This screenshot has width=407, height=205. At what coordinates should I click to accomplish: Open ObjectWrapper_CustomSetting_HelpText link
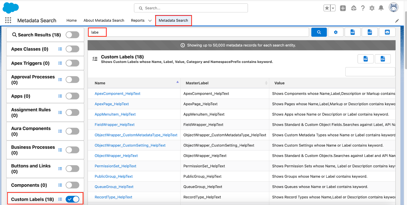[x=130, y=145]
